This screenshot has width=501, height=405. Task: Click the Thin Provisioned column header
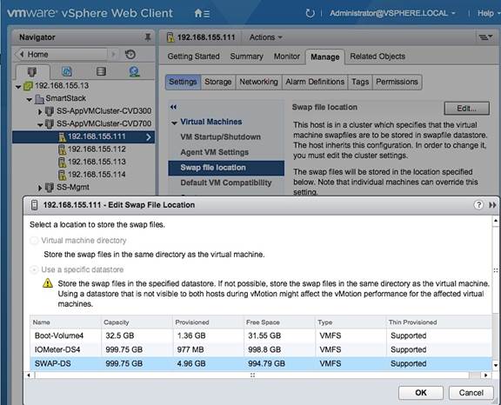click(x=438, y=322)
